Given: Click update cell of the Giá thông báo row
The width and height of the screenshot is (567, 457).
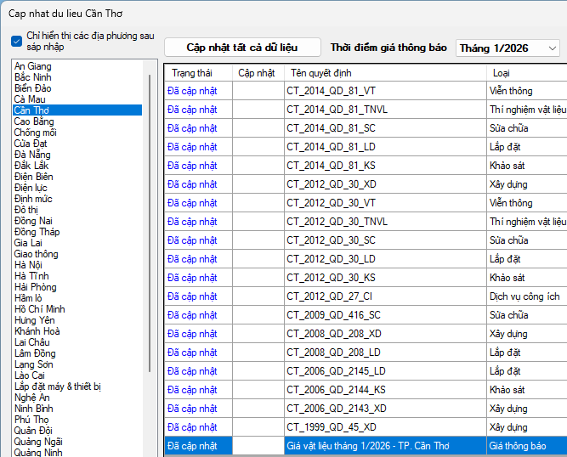Looking at the screenshot, I should tap(258, 446).
